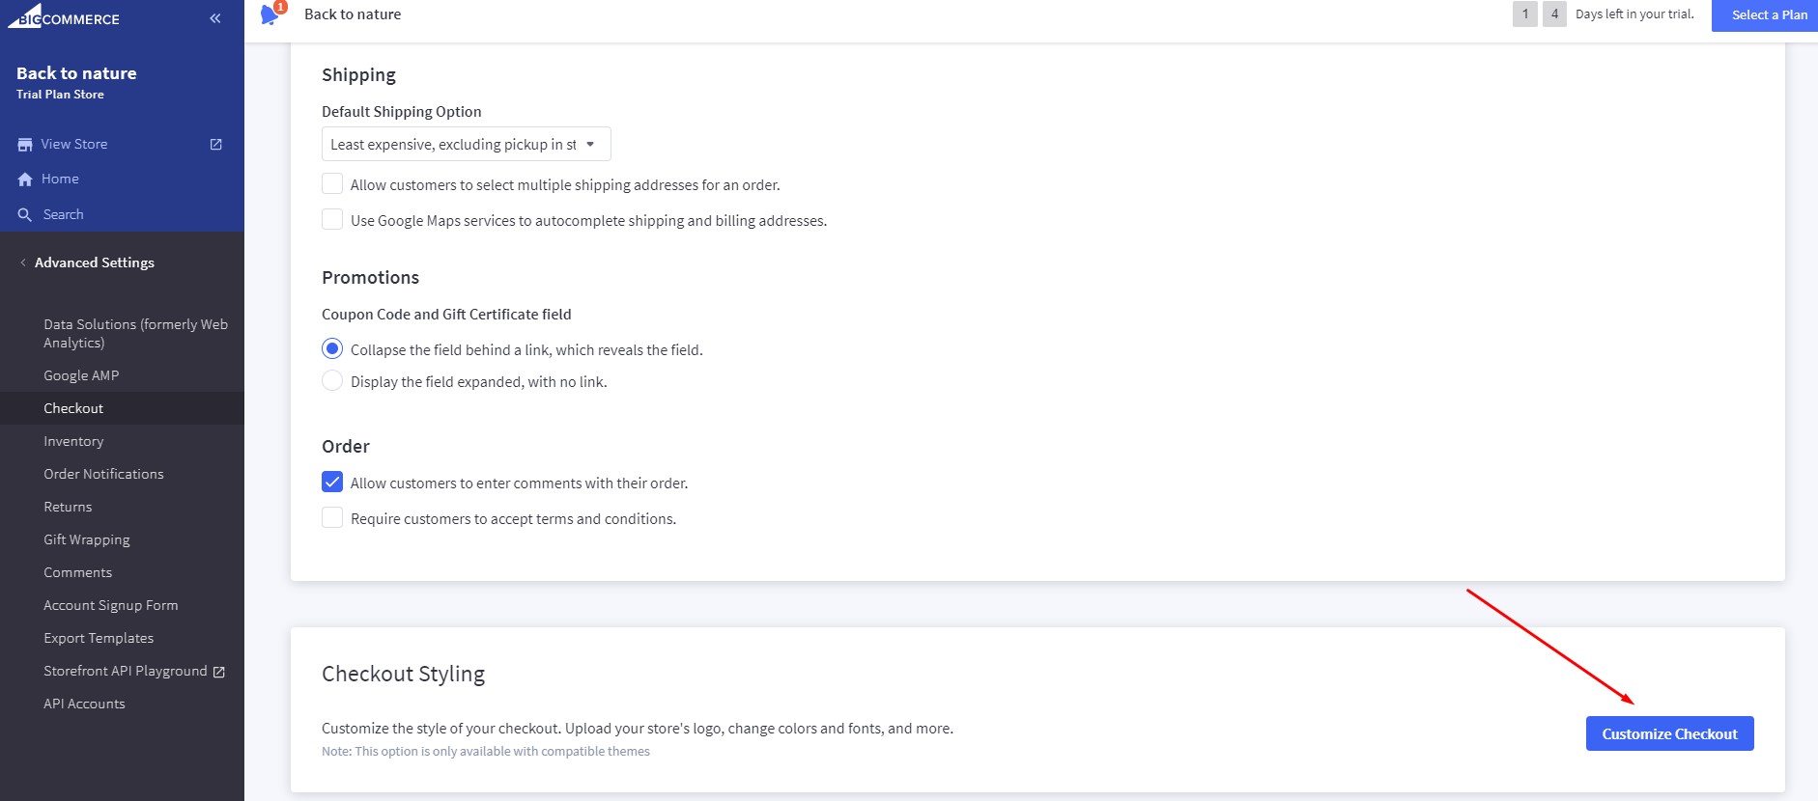
Task: Click the Search magnifier icon
Action: coord(25,215)
